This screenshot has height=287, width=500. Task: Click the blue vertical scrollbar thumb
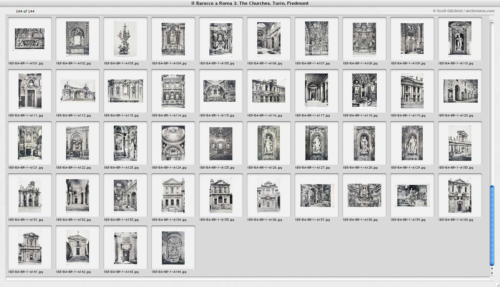point(492,226)
